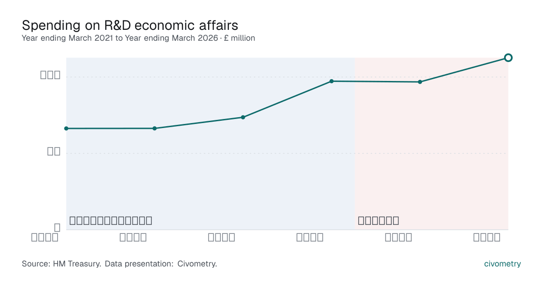Select the second data point on the line
Image resolution: width=544 pixels, height=285 pixels.
coord(155,128)
